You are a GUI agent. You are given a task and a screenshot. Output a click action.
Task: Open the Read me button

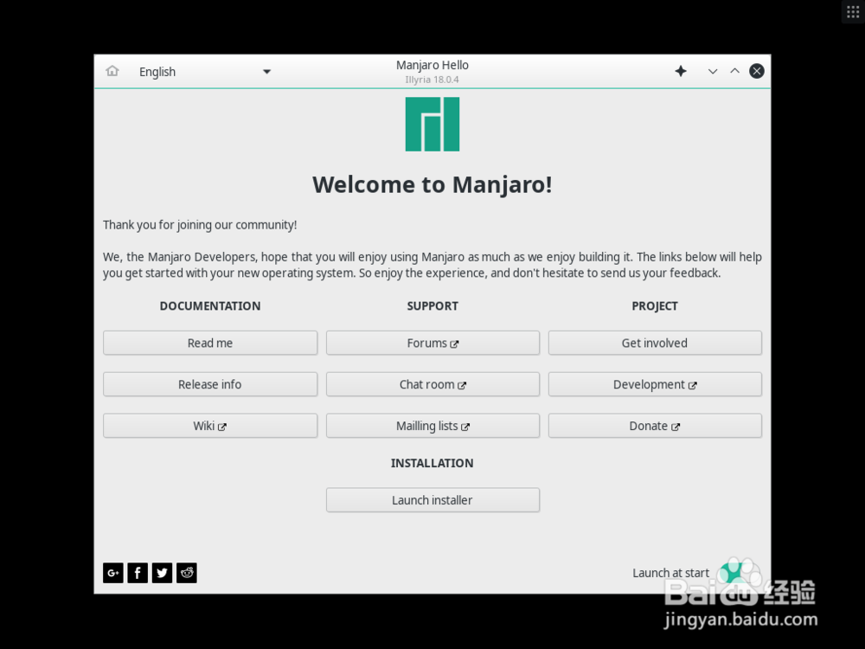point(210,343)
